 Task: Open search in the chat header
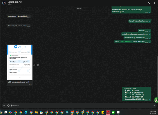tap(149, 3)
